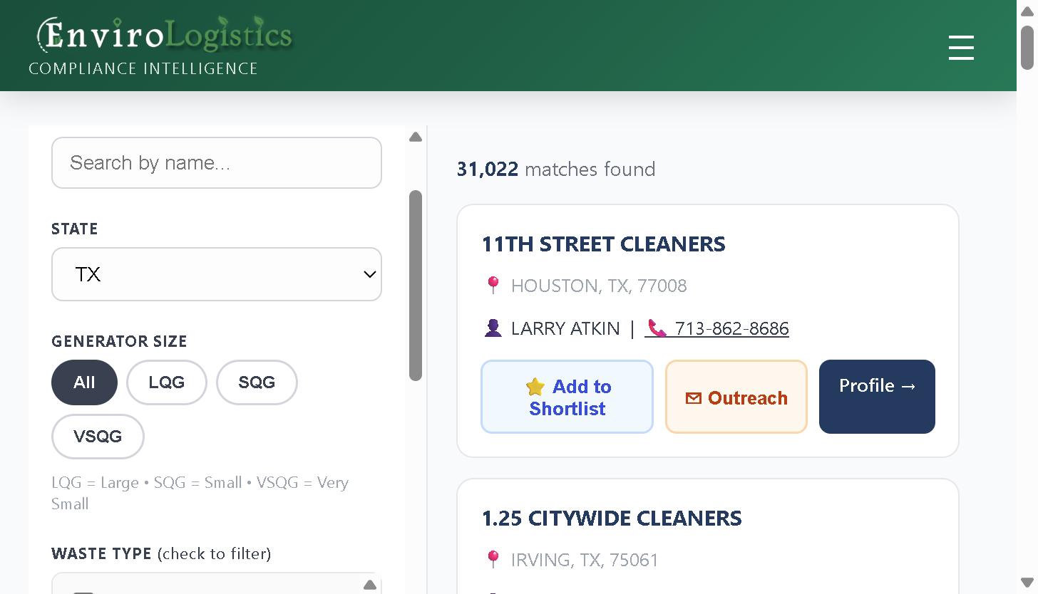Click the waste type list up arrow
Viewport: 1038px width, 594px height.
tap(370, 585)
